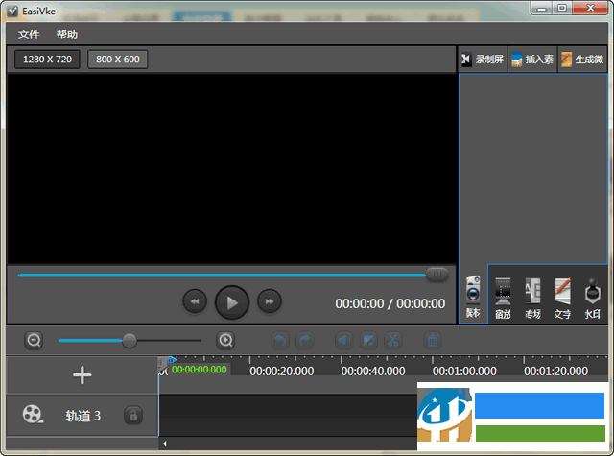Click the 00:00:00 / 00:00:00 time display
614x456 pixels.
(390, 303)
